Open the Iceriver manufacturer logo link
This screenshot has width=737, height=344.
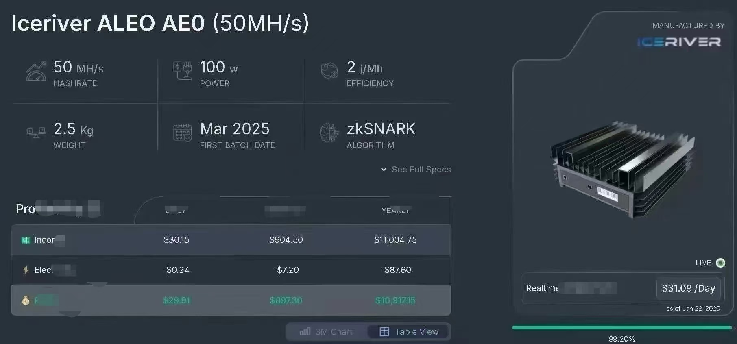pos(679,42)
